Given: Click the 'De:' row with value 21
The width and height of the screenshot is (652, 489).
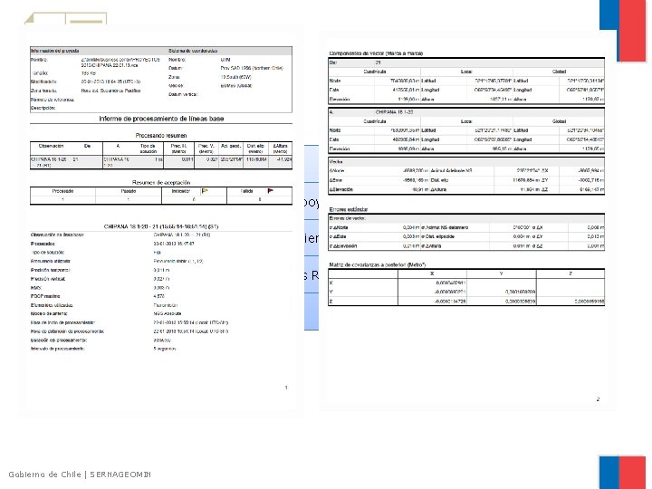Looking at the screenshot, I should (466, 62).
